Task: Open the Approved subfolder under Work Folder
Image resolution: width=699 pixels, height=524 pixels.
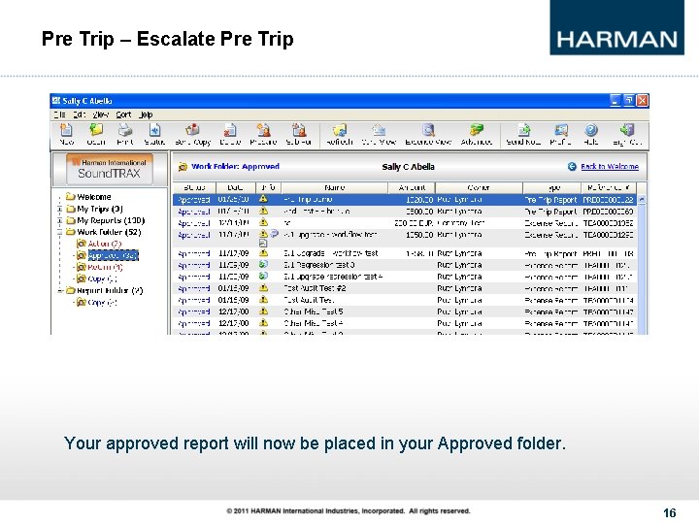Action: (108, 255)
